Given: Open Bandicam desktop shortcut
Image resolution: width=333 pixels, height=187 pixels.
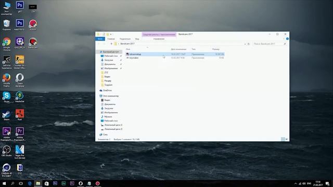Looking at the screenshot, I should [33, 43].
